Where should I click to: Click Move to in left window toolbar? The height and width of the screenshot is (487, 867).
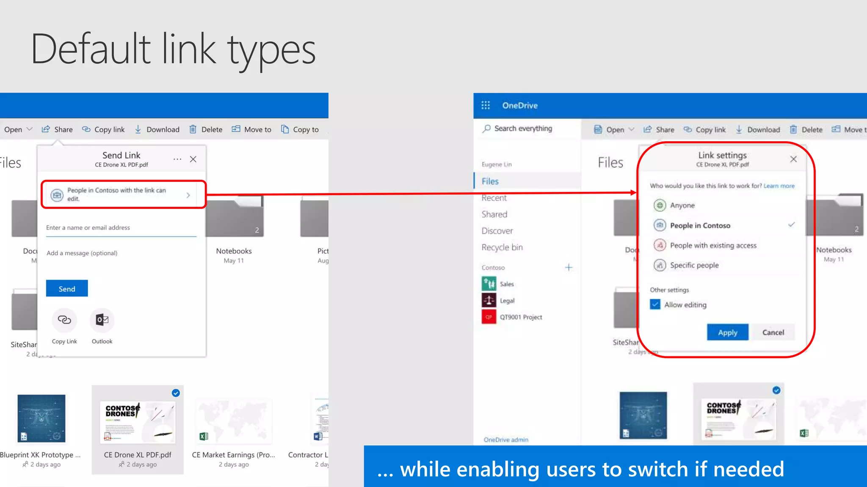click(251, 129)
